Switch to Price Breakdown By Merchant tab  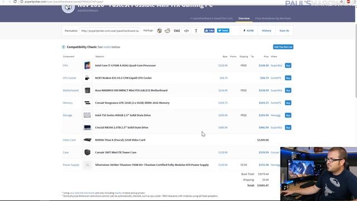pos(273,18)
